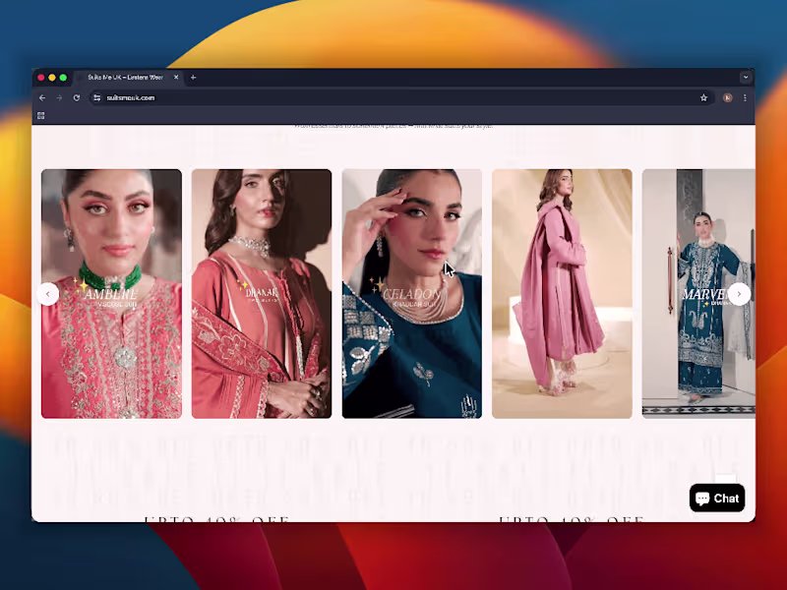Open the Chrome three-dot menu

click(745, 97)
